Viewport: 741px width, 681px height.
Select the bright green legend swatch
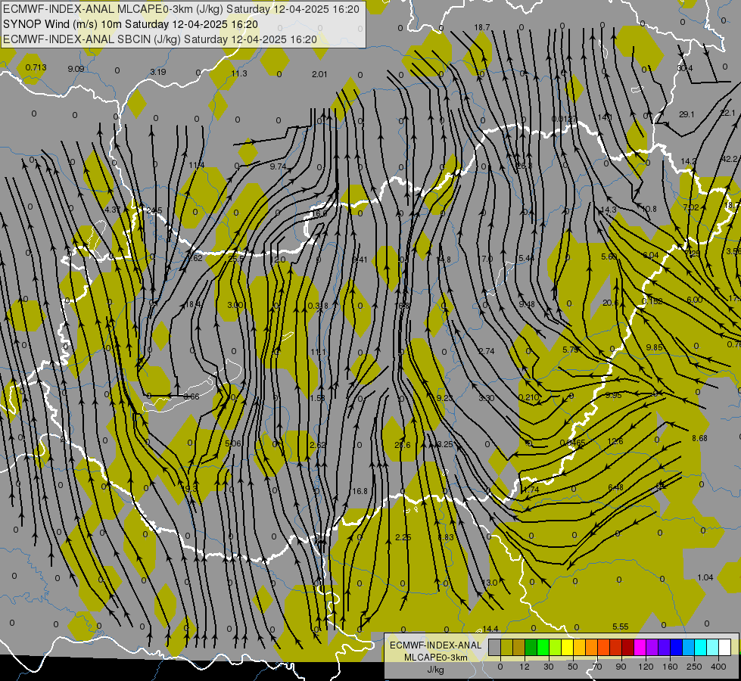543,647
